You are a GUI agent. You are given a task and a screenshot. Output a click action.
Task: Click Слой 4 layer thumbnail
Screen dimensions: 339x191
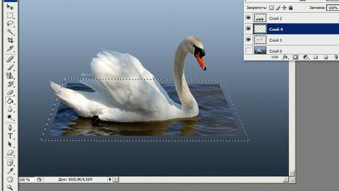coord(260,29)
